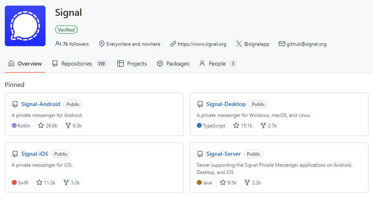Click the 119 repositories counter badge
Image resolution: width=373 pixels, height=197 pixels.
tap(101, 64)
